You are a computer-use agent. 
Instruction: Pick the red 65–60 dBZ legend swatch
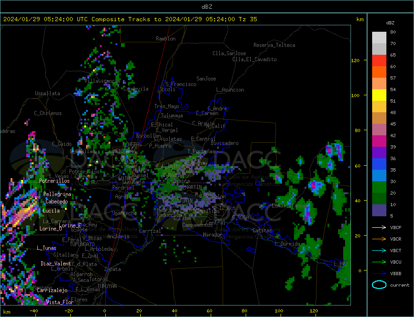(379, 60)
